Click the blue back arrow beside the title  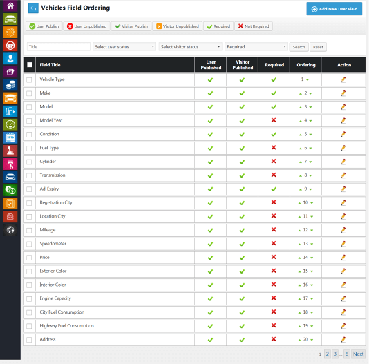pos(33,8)
